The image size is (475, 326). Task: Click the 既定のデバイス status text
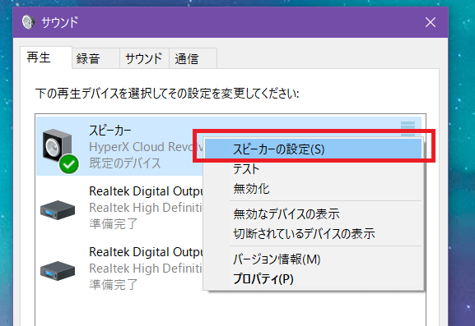click(125, 163)
